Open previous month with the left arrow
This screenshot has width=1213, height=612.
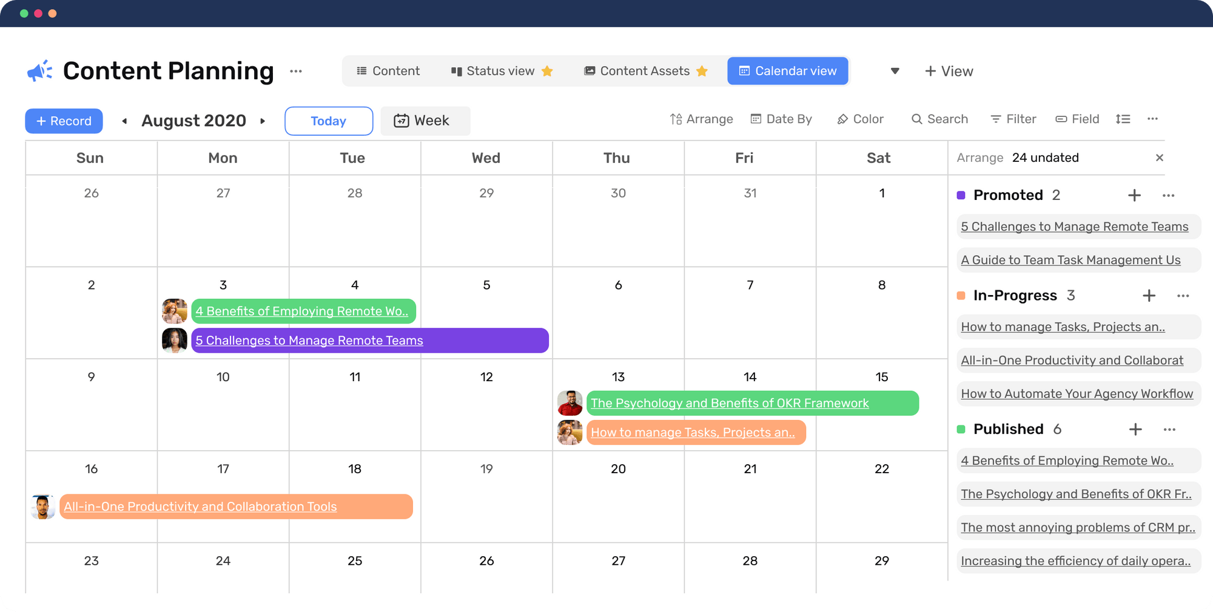click(125, 121)
